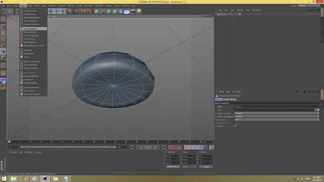Add a Cube primitive from the toolbar
The height and width of the screenshot is (182, 324).
click(x=97, y=11)
